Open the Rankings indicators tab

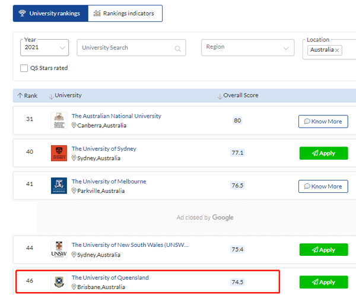[x=125, y=14]
